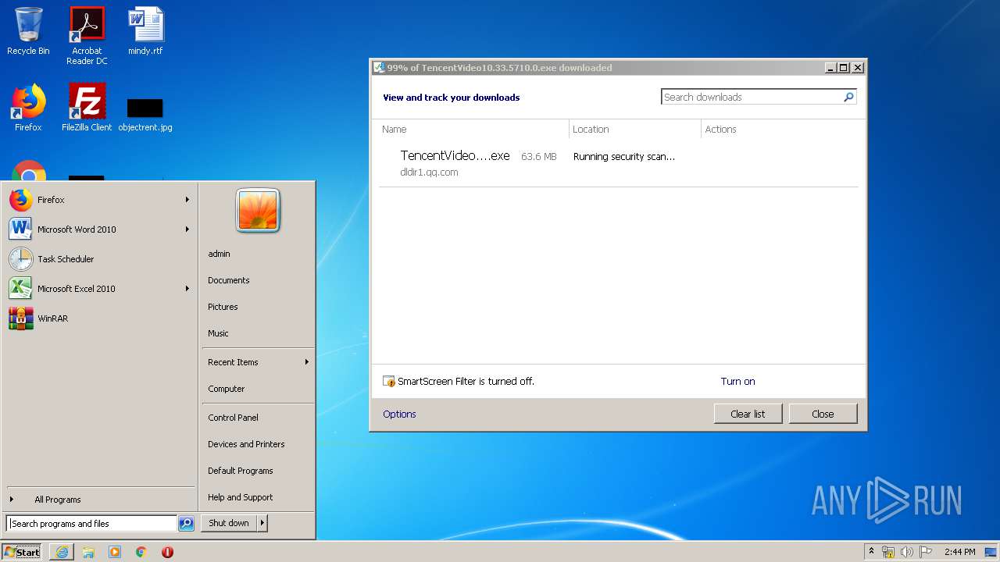Open download Options link
Image resolution: width=1000 pixels, height=562 pixels.
[x=399, y=414]
